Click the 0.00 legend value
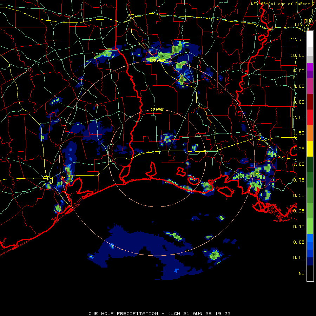 pos(299,258)
